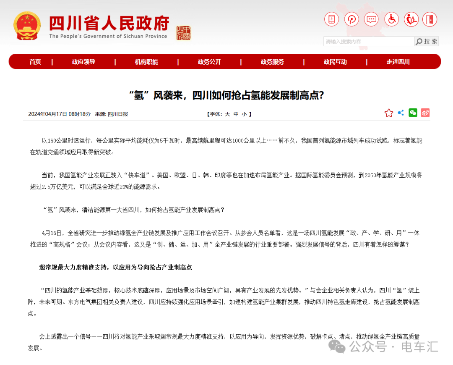The height and width of the screenshot is (365, 453).
Task: Click the red P circle icon
Action: coord(351,19)
